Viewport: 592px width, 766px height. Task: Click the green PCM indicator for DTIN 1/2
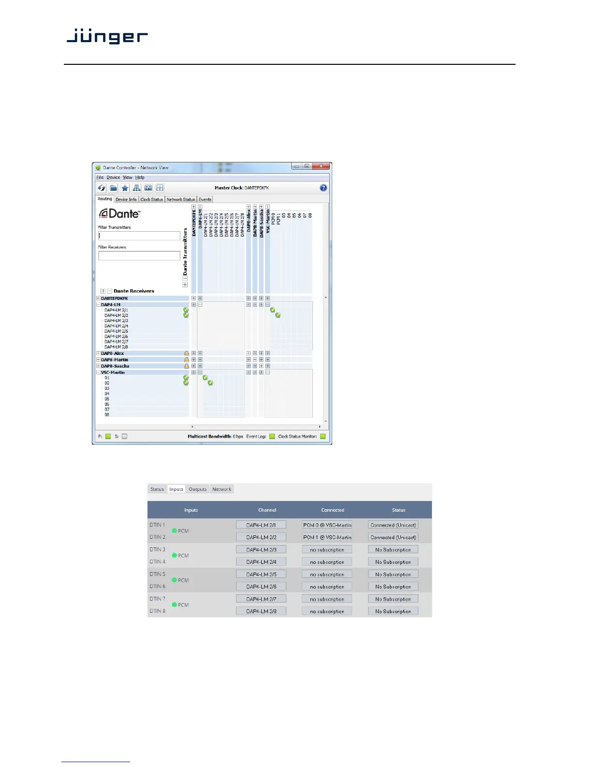(x=175, y=530)
